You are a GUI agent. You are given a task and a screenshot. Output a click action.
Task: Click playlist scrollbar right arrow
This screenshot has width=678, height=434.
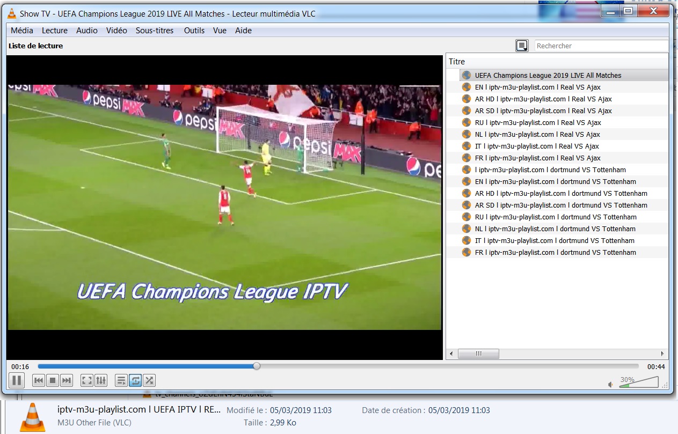(x=663, y=354)
